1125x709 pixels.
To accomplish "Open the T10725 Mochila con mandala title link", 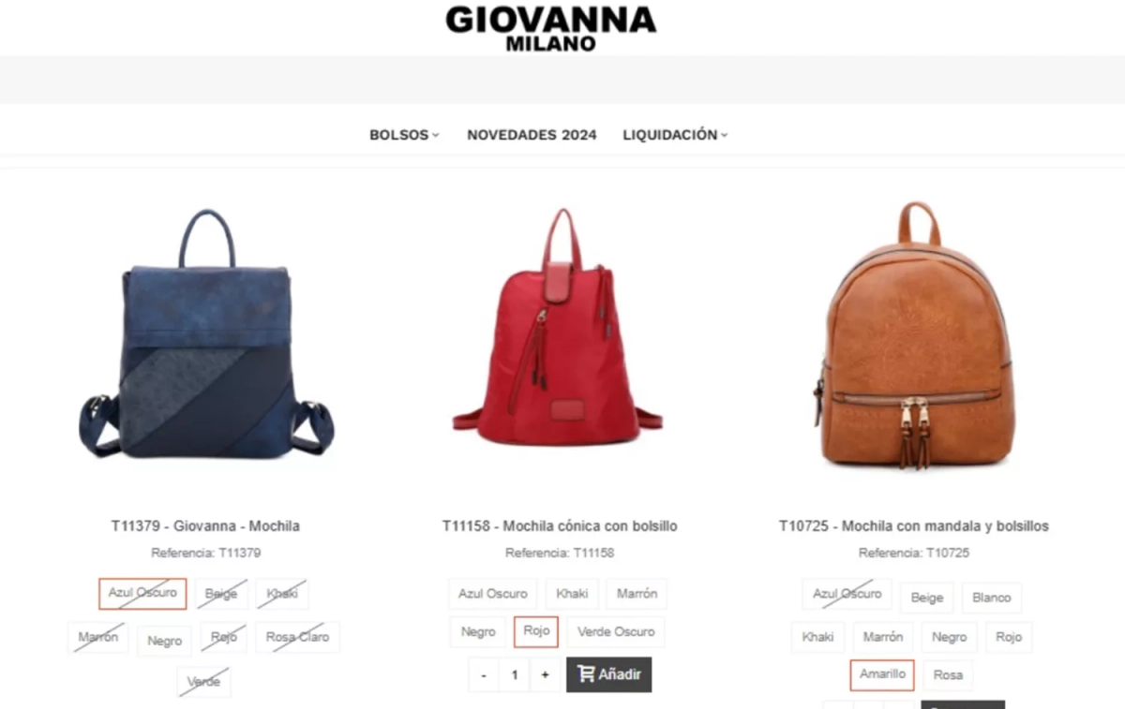I will (914, 526).
